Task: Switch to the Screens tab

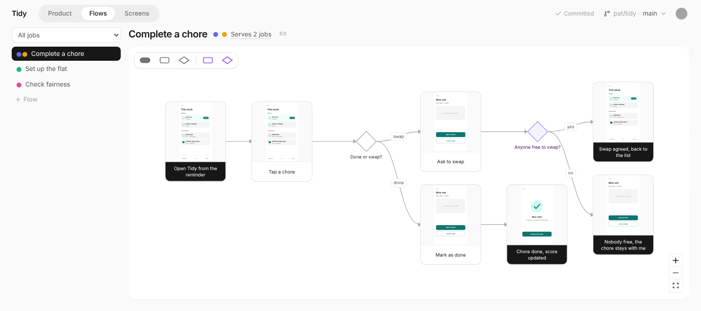Action: (137, 14)
